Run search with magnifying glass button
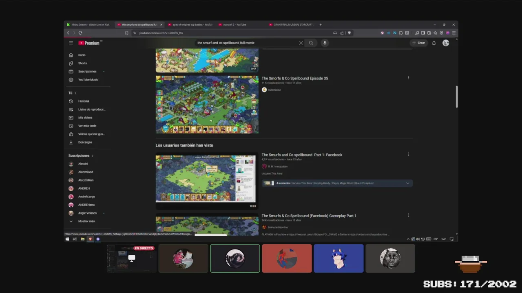 [x=311, y=43]
